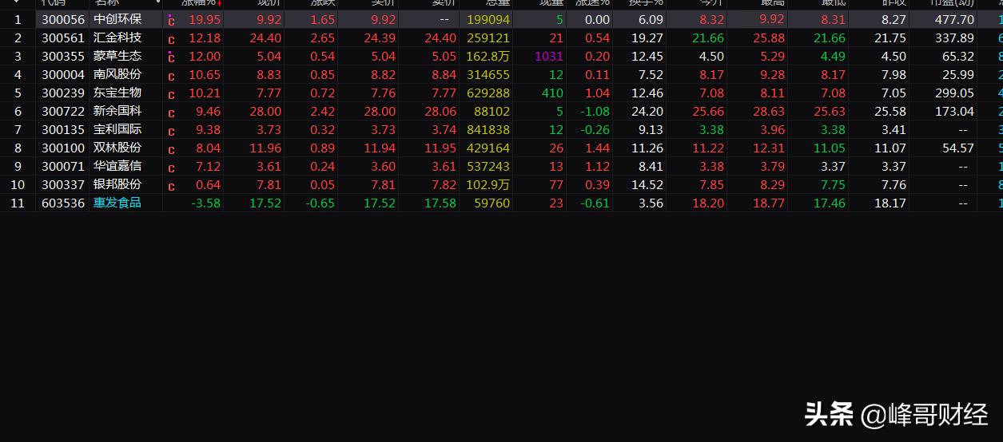Click stock code 300355
The width and height of the screenshot is (1003, 442).
pyautogui.click(x=63, y=56)
